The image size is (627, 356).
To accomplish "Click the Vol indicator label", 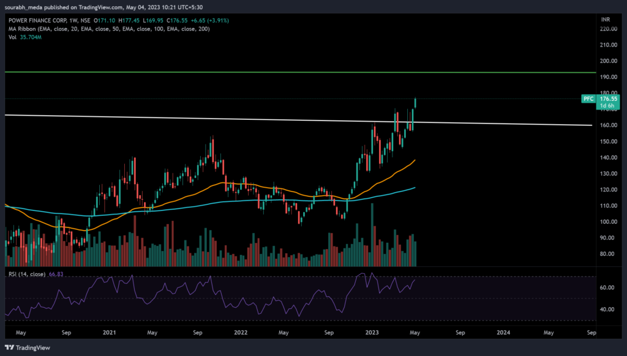I will [12, 37].
